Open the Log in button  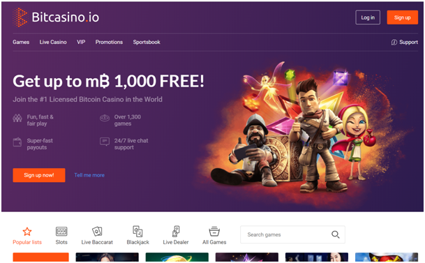368,17
